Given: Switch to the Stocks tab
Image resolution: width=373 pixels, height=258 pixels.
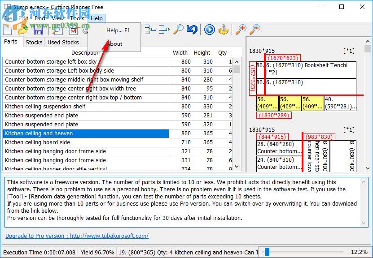Looking at the screenshot, I should 34,42.
